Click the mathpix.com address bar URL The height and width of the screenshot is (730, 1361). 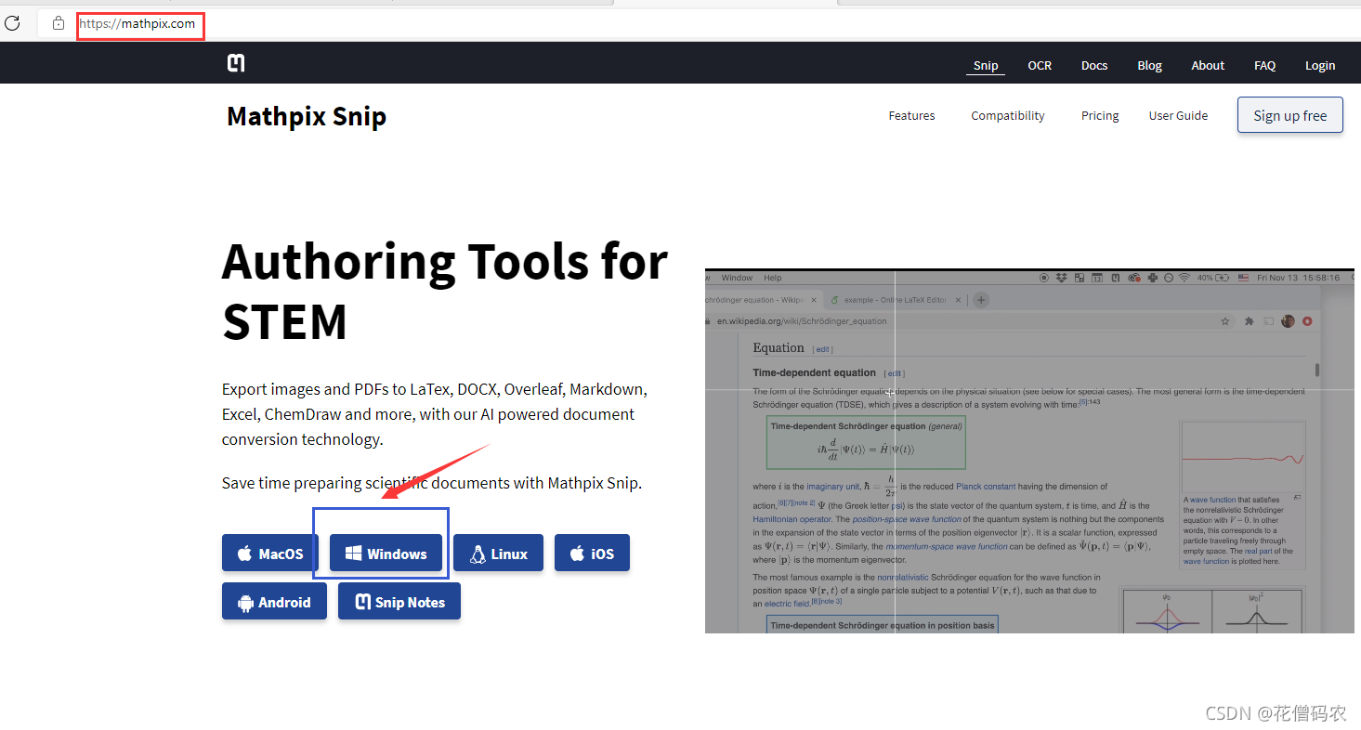(x=137, y=24)
